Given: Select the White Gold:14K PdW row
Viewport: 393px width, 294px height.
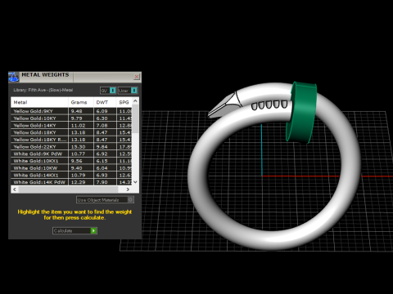Looking at the screenshot, I should click(x=71, y=182).
